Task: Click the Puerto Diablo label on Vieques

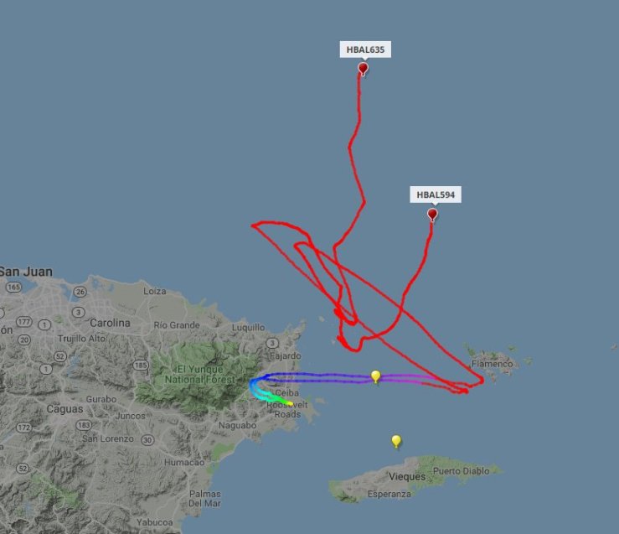Action: pyautogui.click(x=461, y=471)
